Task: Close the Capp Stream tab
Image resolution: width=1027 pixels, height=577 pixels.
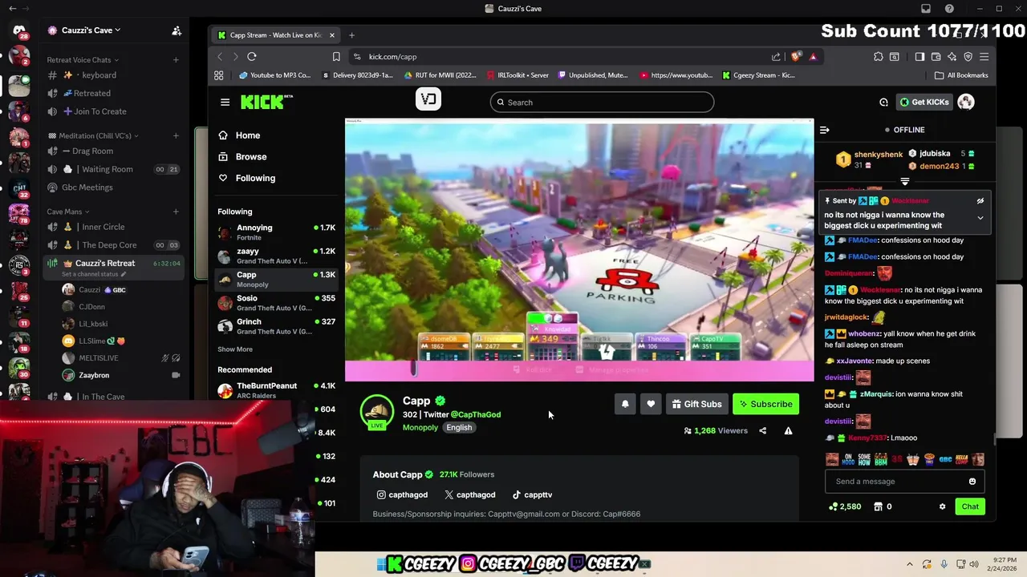Action: 332,35
